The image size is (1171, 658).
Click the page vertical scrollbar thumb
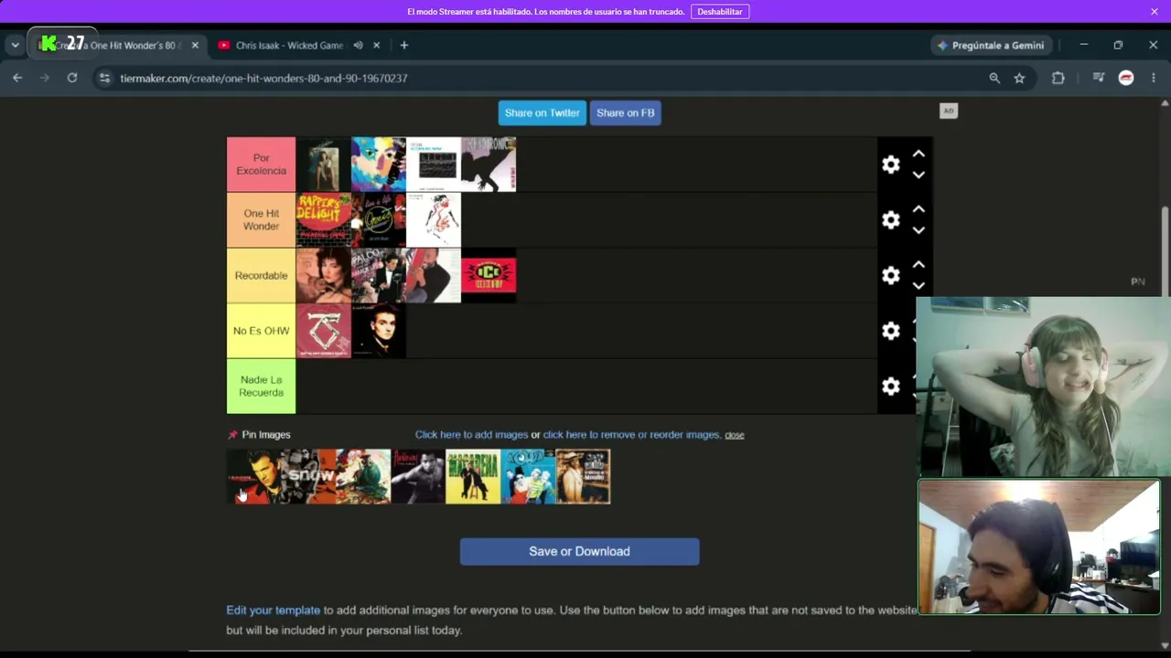pyautogui.click(x=1165, y=251)
